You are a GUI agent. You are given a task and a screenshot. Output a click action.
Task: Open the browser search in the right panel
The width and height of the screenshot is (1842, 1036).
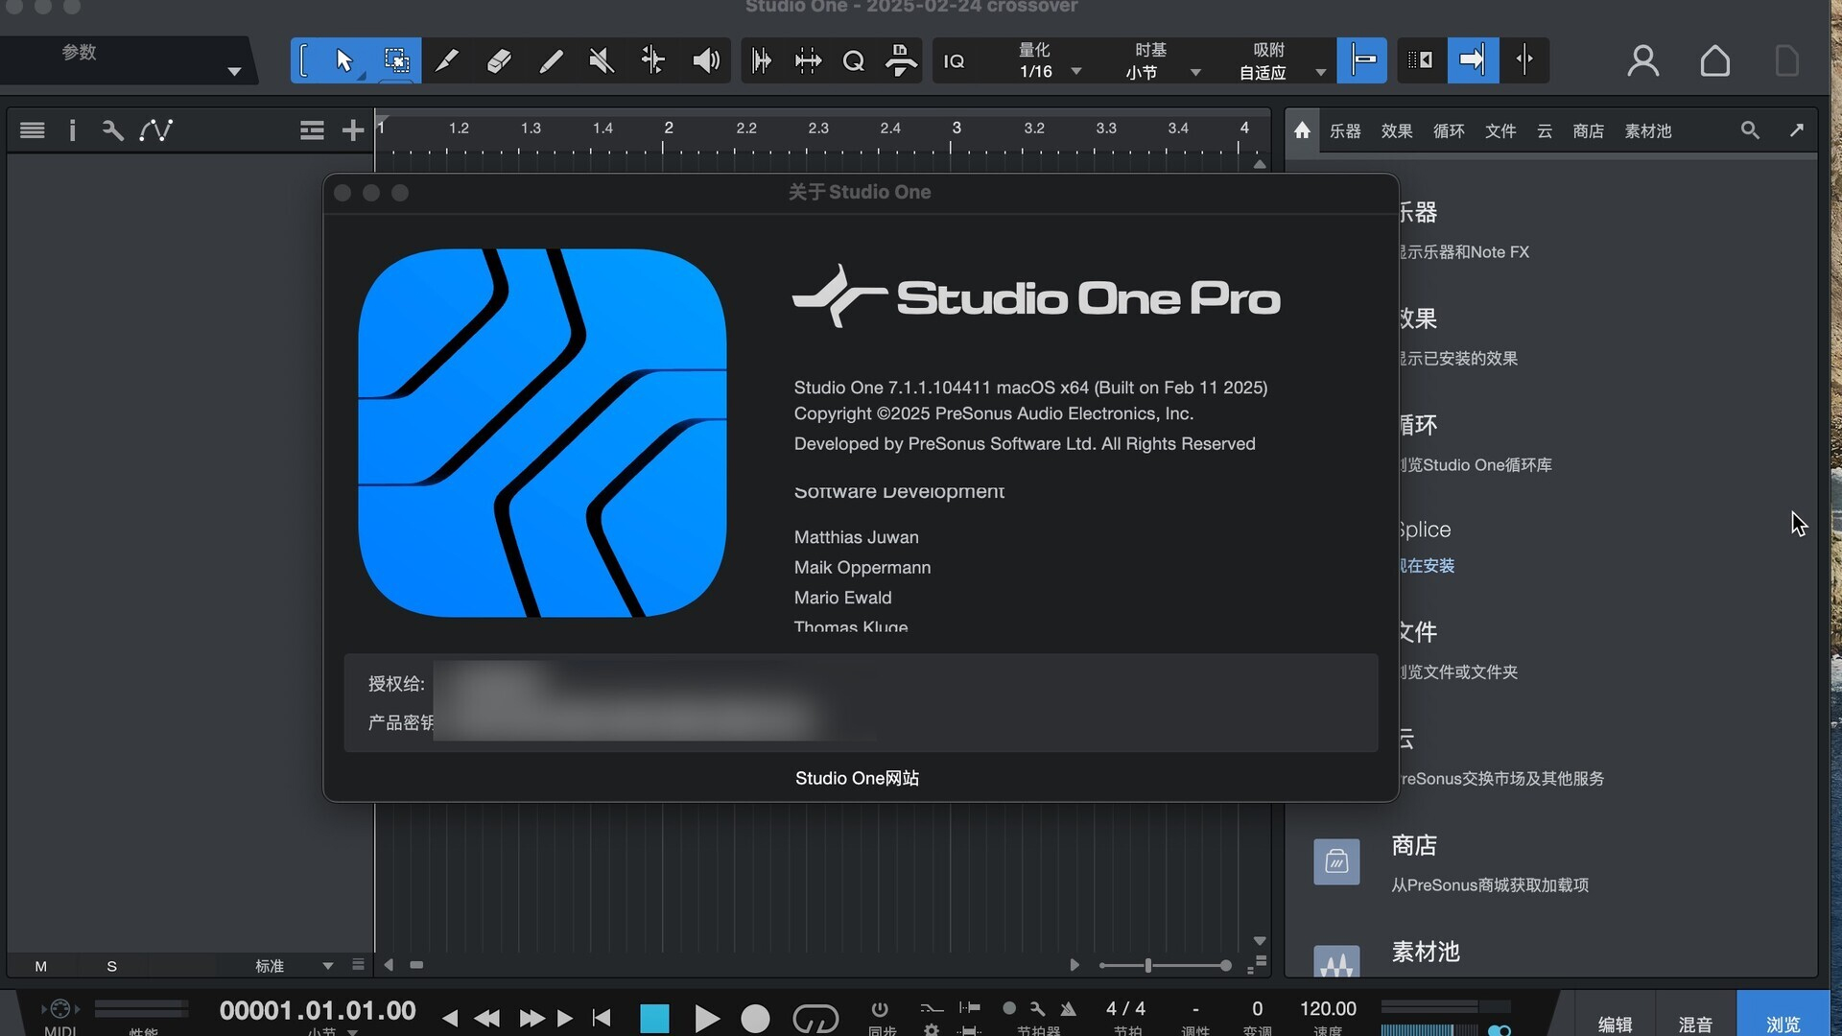tap(1750, 129)
